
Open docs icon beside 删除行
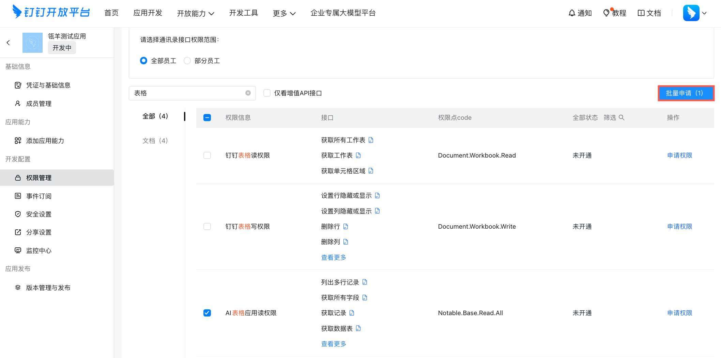coord(346,227)
